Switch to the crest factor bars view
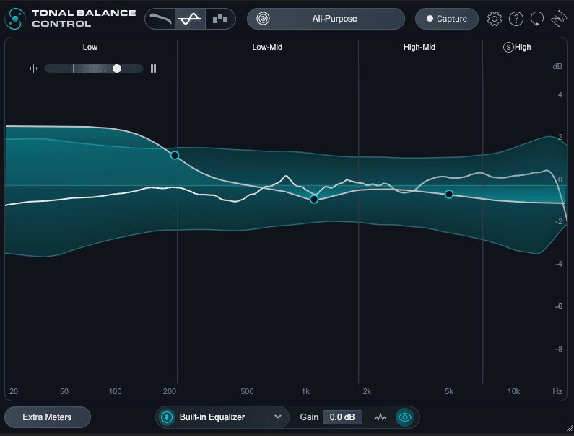The image size is (574, 436). pos(220,18)
